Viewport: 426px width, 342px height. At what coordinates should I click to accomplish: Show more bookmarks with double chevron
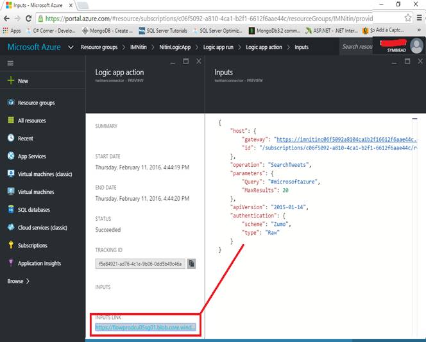419,30
